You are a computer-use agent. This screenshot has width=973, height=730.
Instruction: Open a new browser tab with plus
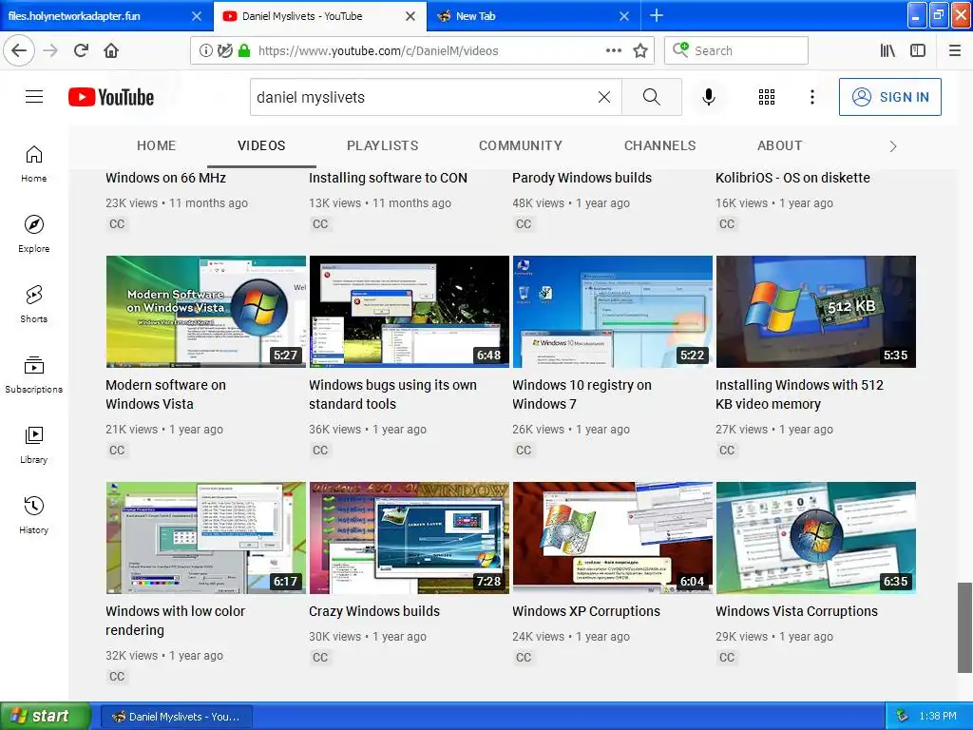(657, 15)
